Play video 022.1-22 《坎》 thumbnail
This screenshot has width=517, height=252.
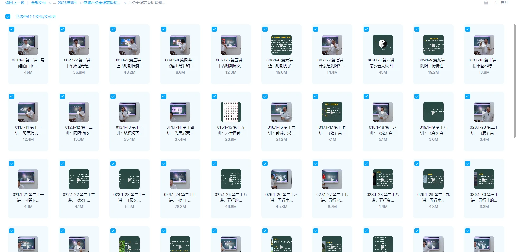79,179
